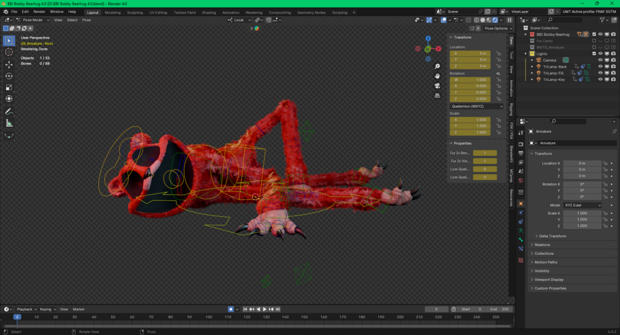This screenshot has width=620, height=335.
Task: Open the World properties tab icon
Action: [521, 180]
